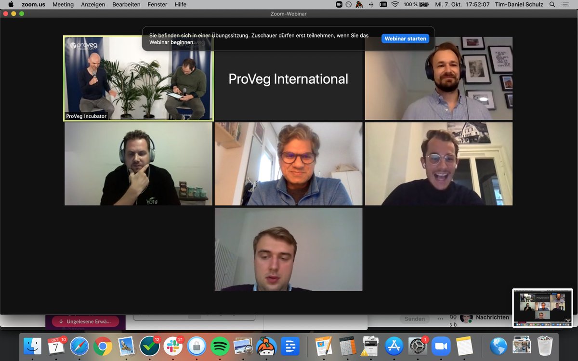This screenshot has width=578, height=361.
Task: Open Finder from the dock
Action: [33, 346]
